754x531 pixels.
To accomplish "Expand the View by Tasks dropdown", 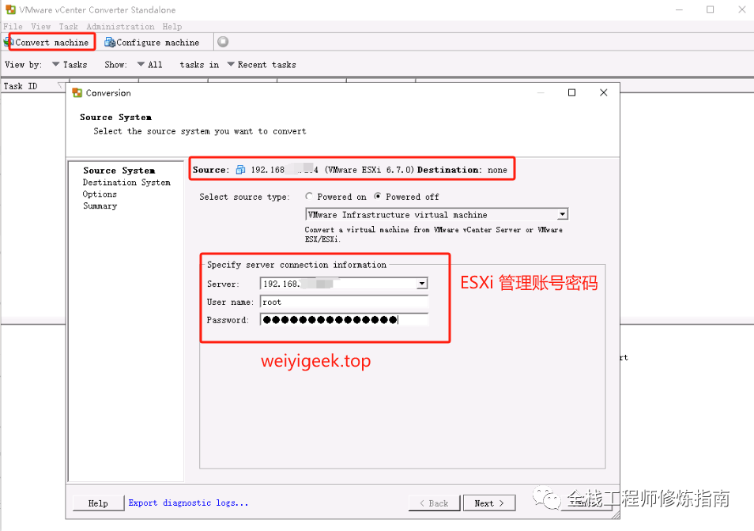I will [70, 64].
